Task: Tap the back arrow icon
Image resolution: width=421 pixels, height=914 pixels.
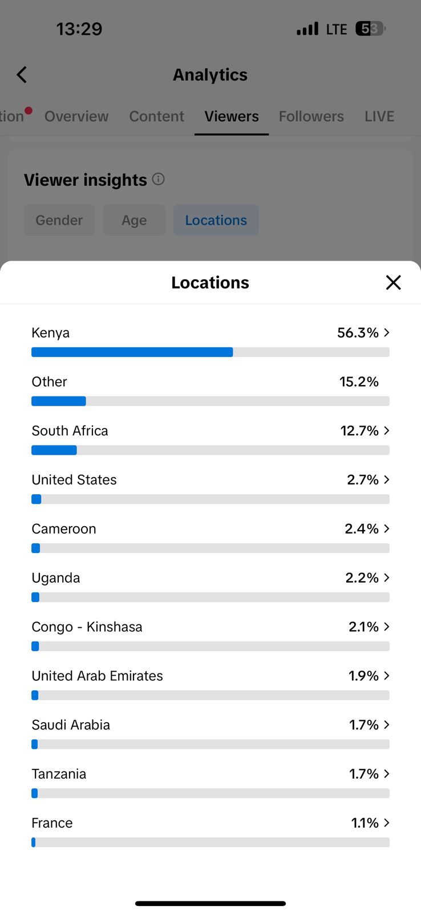Action: pos(22,75)
